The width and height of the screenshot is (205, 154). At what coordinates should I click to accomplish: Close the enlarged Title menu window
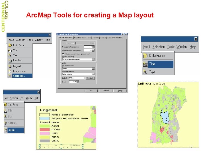click(196, 39)
